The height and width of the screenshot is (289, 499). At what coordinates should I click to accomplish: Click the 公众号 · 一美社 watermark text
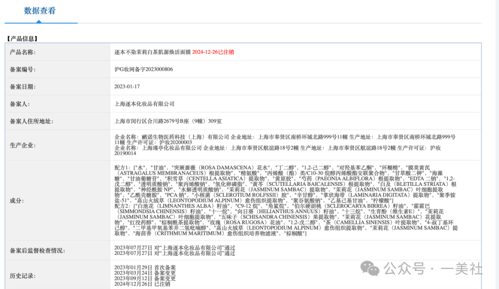tap(433, 269)
